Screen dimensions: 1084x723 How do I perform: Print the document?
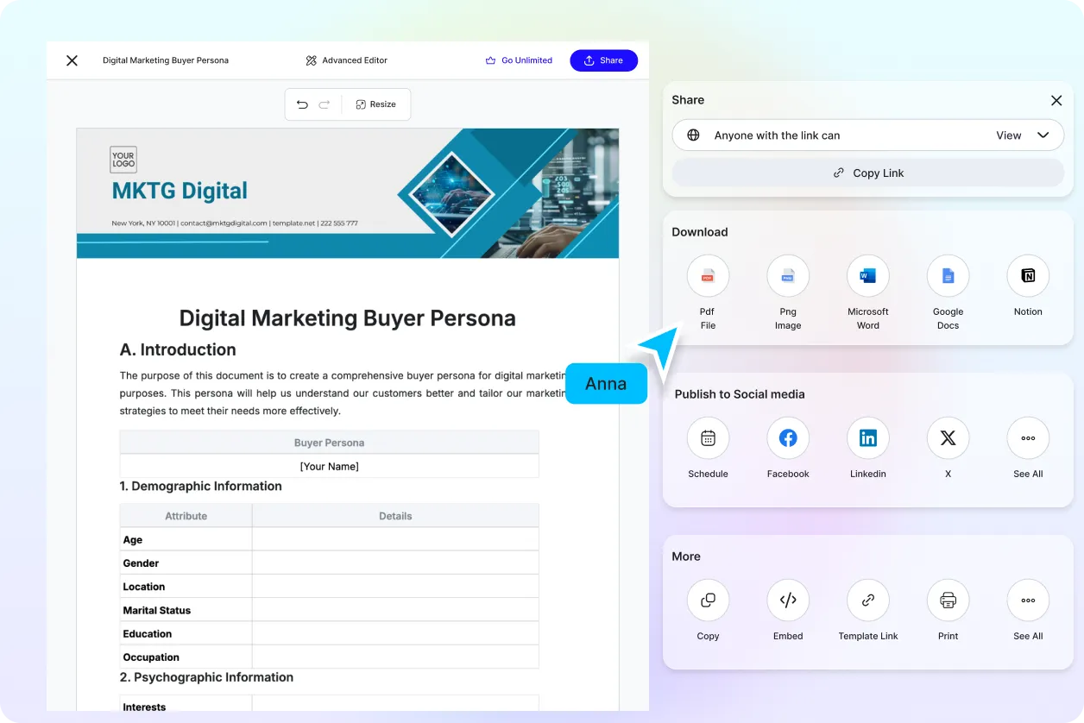(x=948, y=600)
